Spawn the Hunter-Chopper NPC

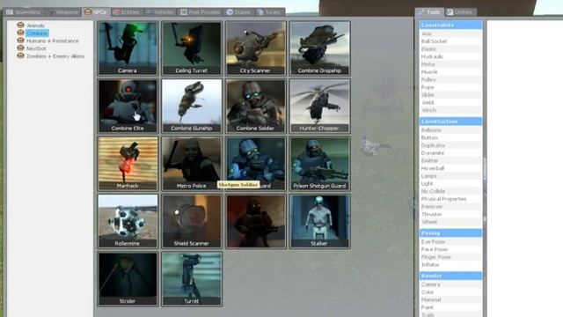319,106
